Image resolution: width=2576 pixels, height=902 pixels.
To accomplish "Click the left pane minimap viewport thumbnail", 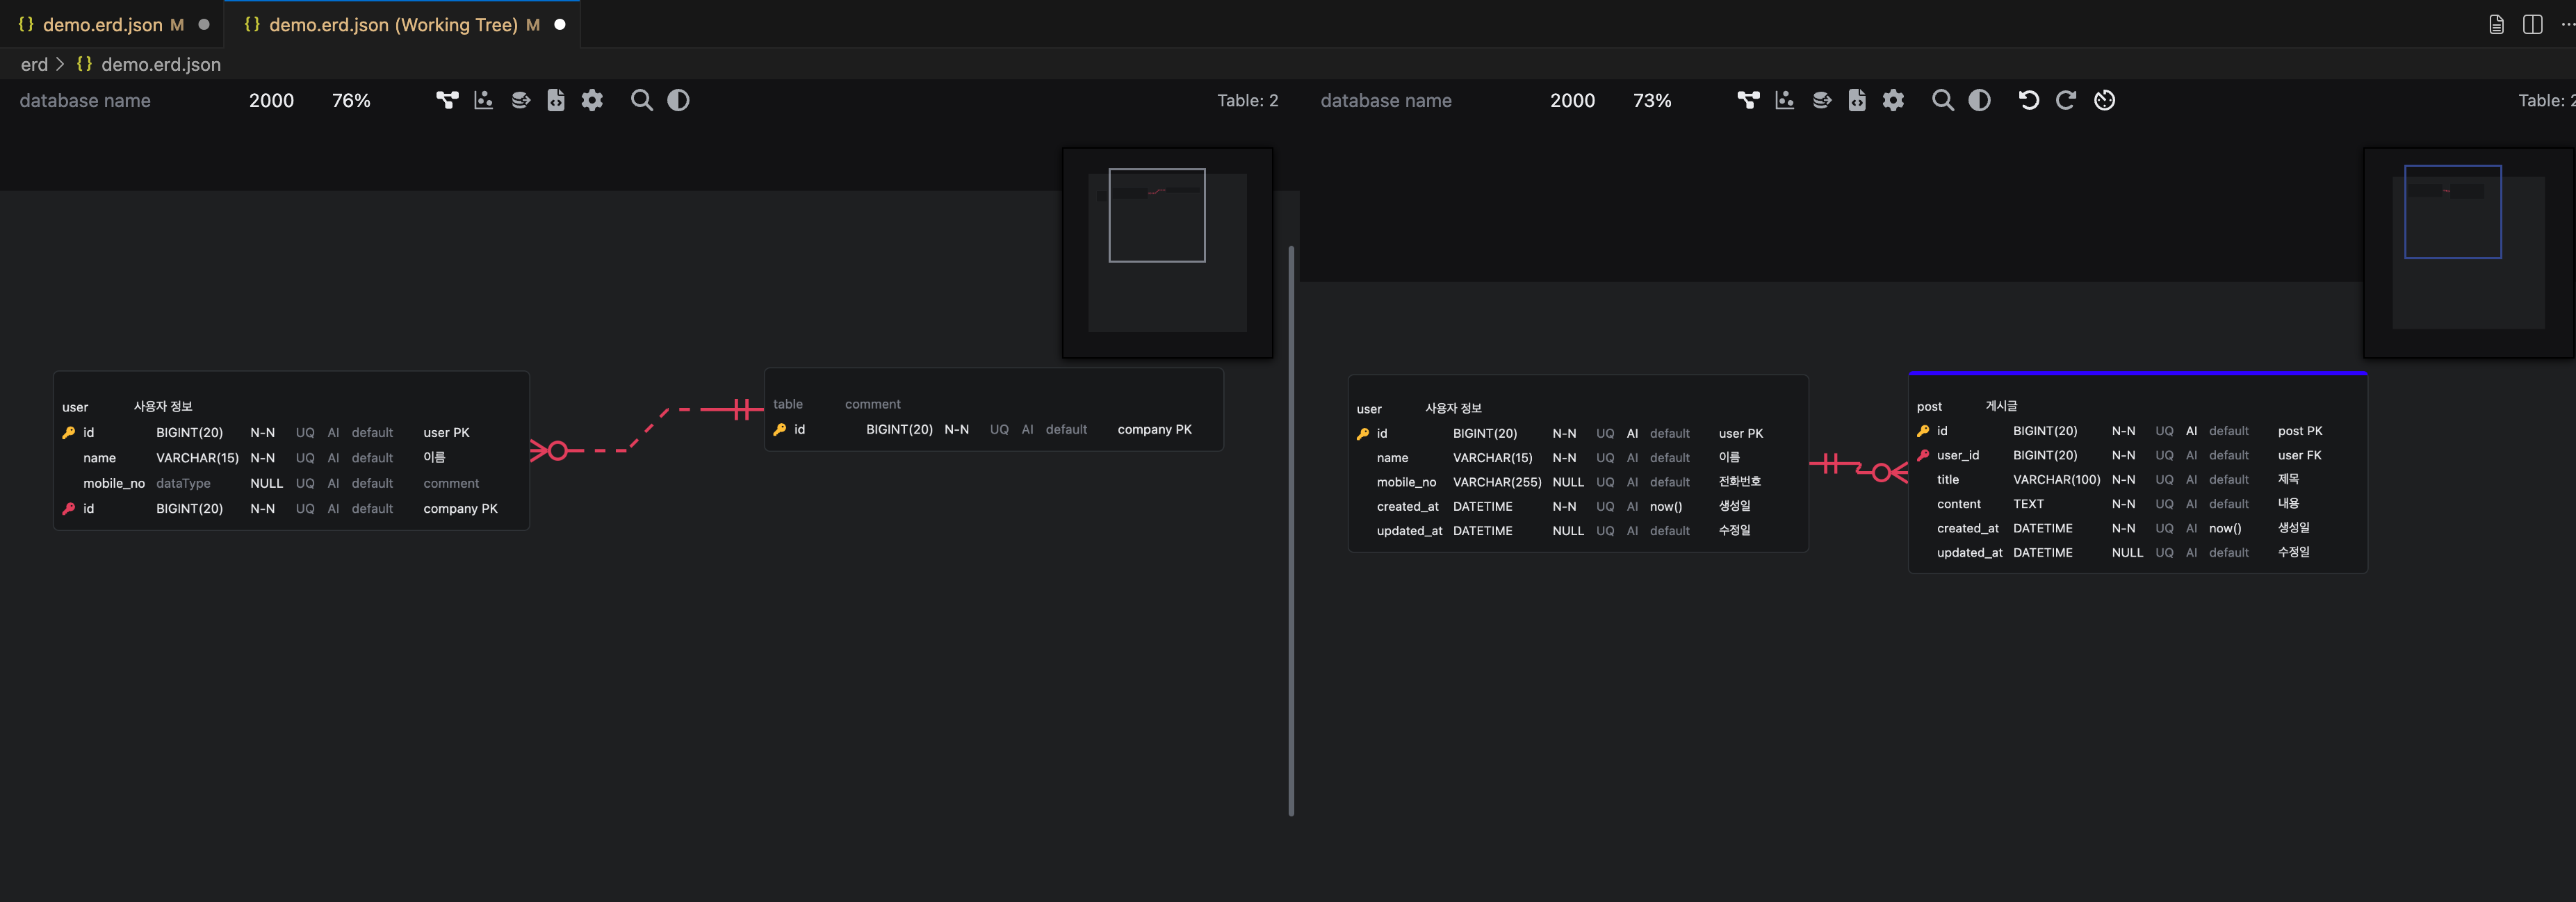I will 1156,215.
